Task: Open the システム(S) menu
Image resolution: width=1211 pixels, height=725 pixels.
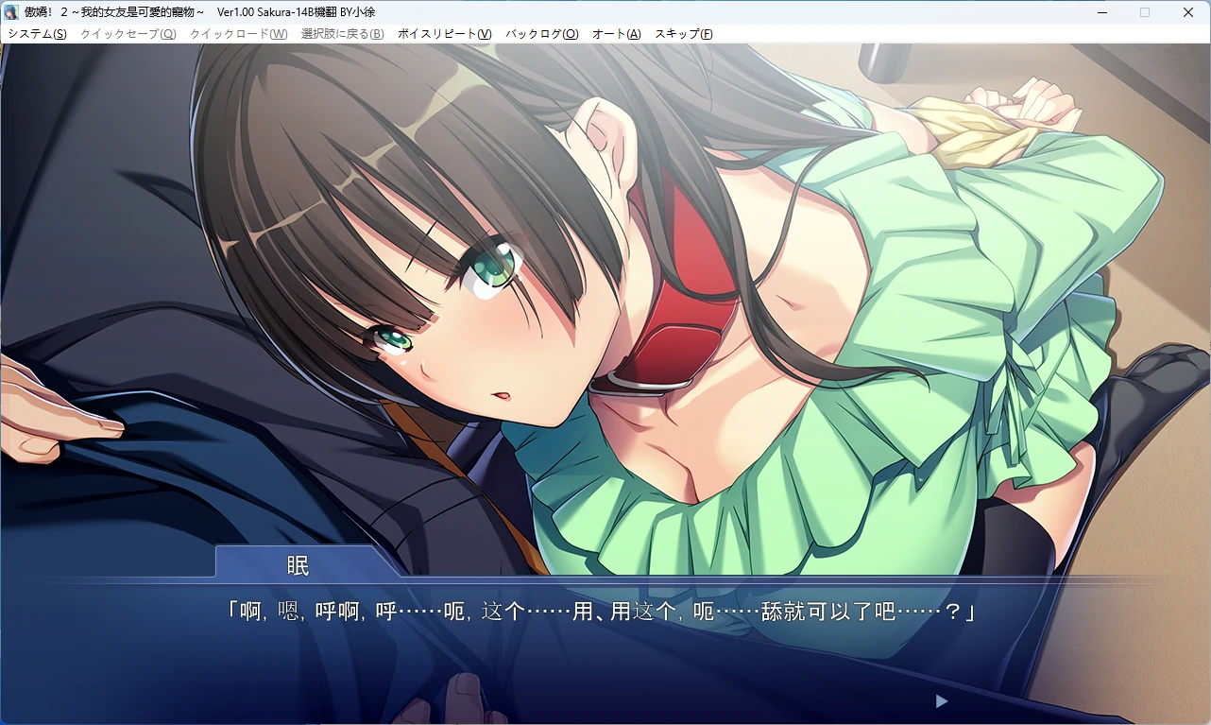Action: point(37,34)
